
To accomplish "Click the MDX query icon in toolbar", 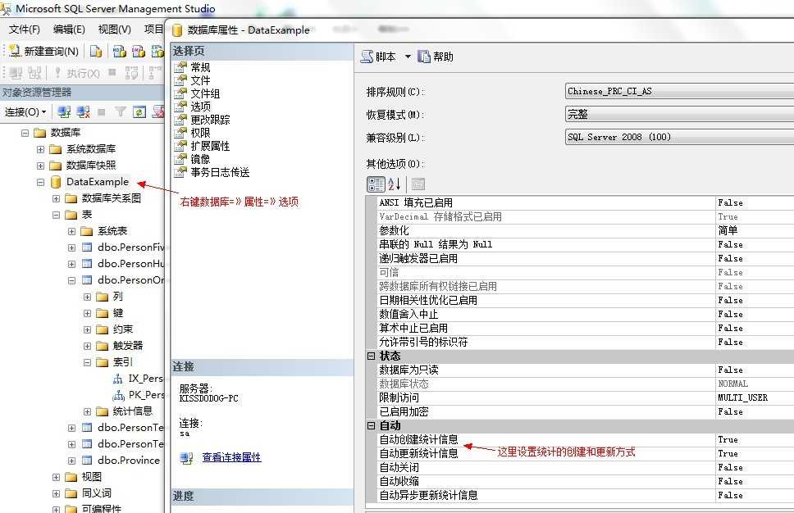I will [119, 51].
